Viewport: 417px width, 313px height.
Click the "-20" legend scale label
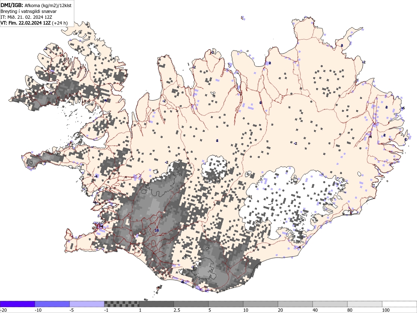3,310
